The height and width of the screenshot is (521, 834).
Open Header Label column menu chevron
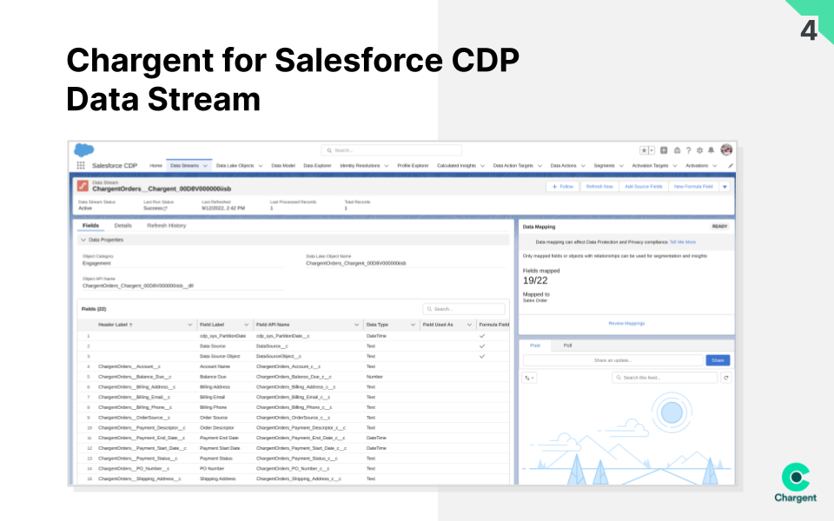coord(190,325)
